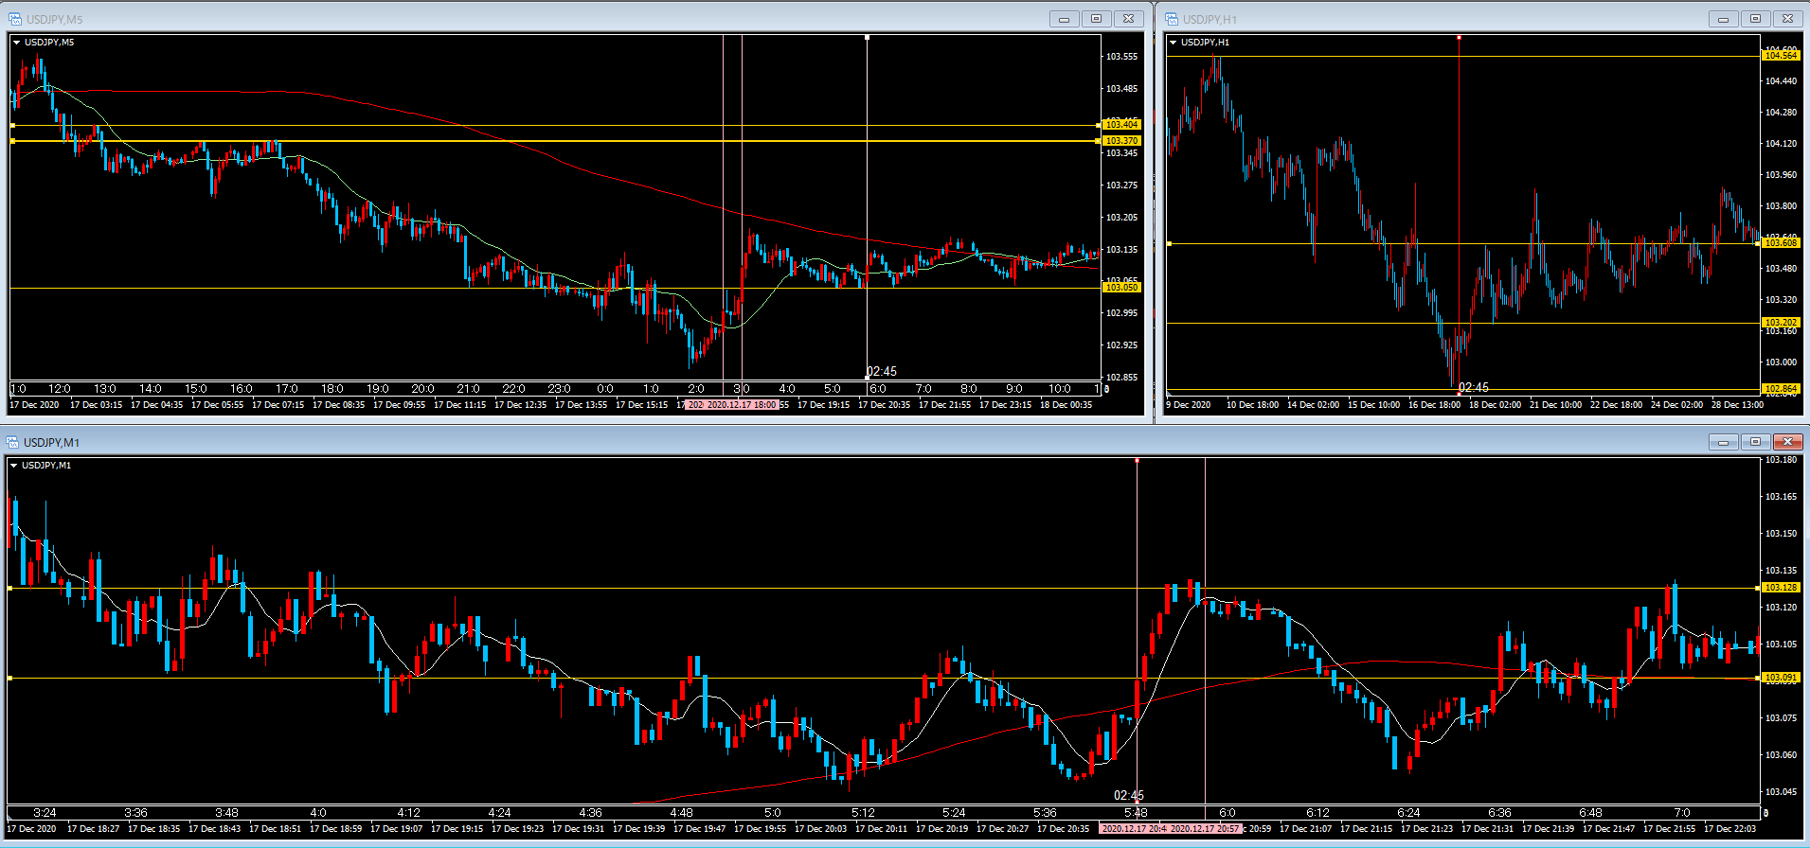This screenshot has height=848, width=1810.
Task: Click the 2020.12.17 20:57 time label on M1
Action: click(1205, 829)
